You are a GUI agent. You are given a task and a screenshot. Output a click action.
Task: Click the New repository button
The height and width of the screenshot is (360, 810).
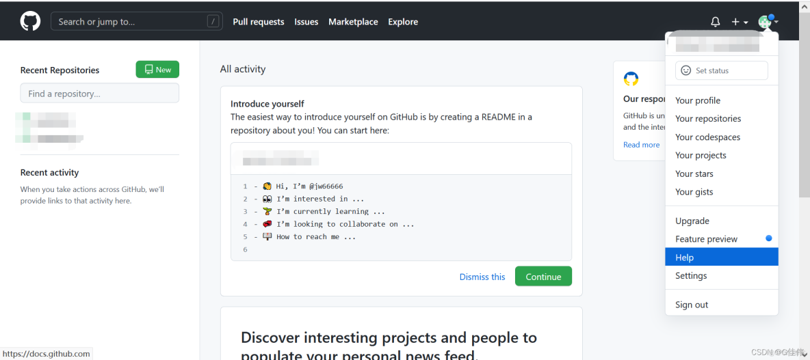(x=157, y=70)
